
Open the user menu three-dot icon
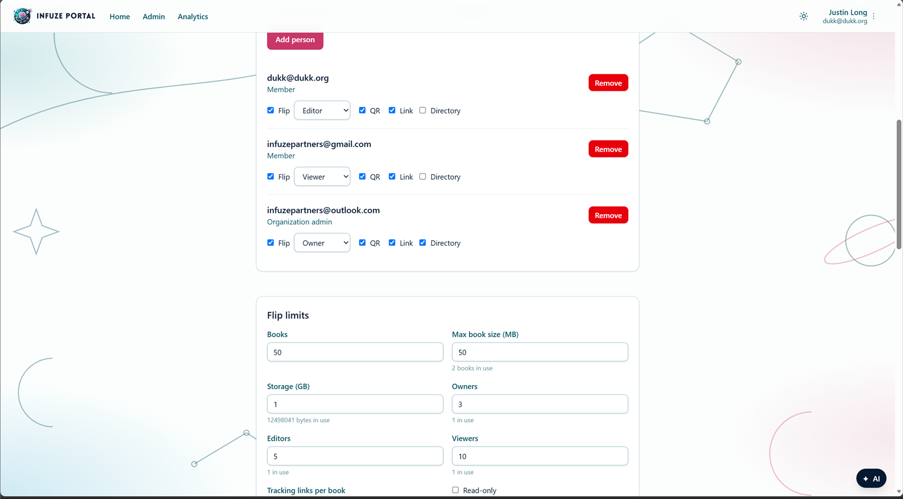(x=874, y=16)
